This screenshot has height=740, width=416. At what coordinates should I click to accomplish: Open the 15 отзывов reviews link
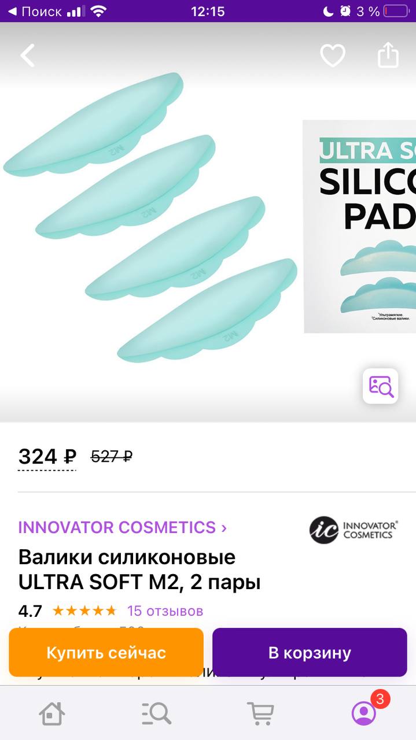165,611
